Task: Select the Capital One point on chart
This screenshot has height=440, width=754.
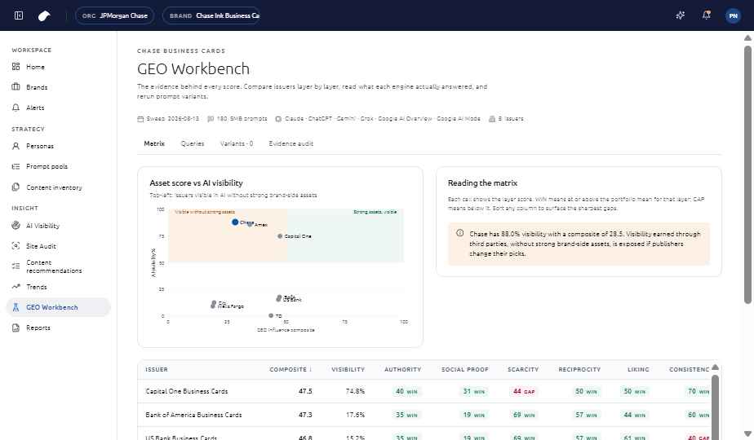Action: pyautogui.click(x=280, y=235)
